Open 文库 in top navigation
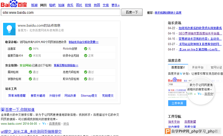 106,5
